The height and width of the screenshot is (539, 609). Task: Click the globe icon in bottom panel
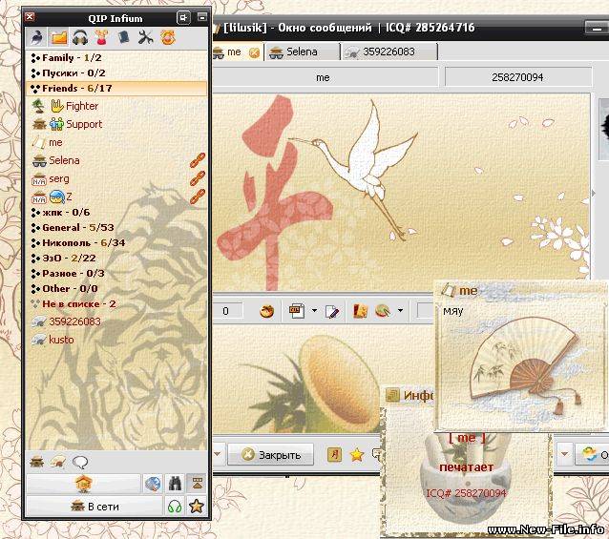153,484
